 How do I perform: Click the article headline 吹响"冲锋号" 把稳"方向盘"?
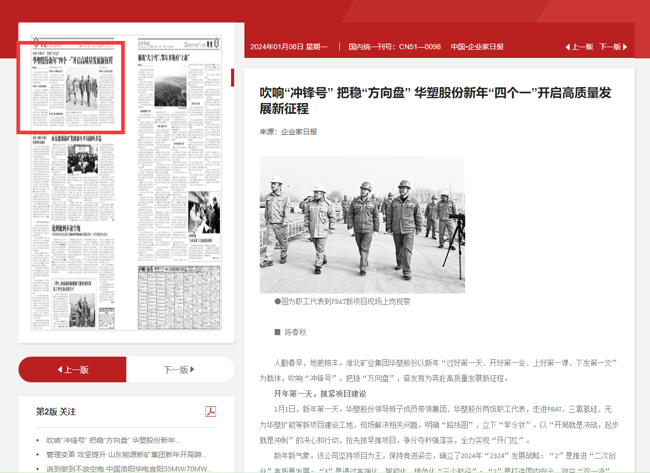coord(435,100)
